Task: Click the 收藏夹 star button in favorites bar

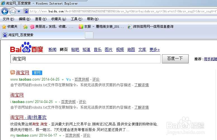Action: [x=10, y=27]
